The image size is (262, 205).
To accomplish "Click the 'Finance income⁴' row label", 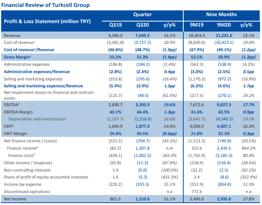I will [22, 148].
